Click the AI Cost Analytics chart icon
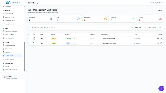The width and height of the screenshot is (166, 93). [x=4, y=59]
